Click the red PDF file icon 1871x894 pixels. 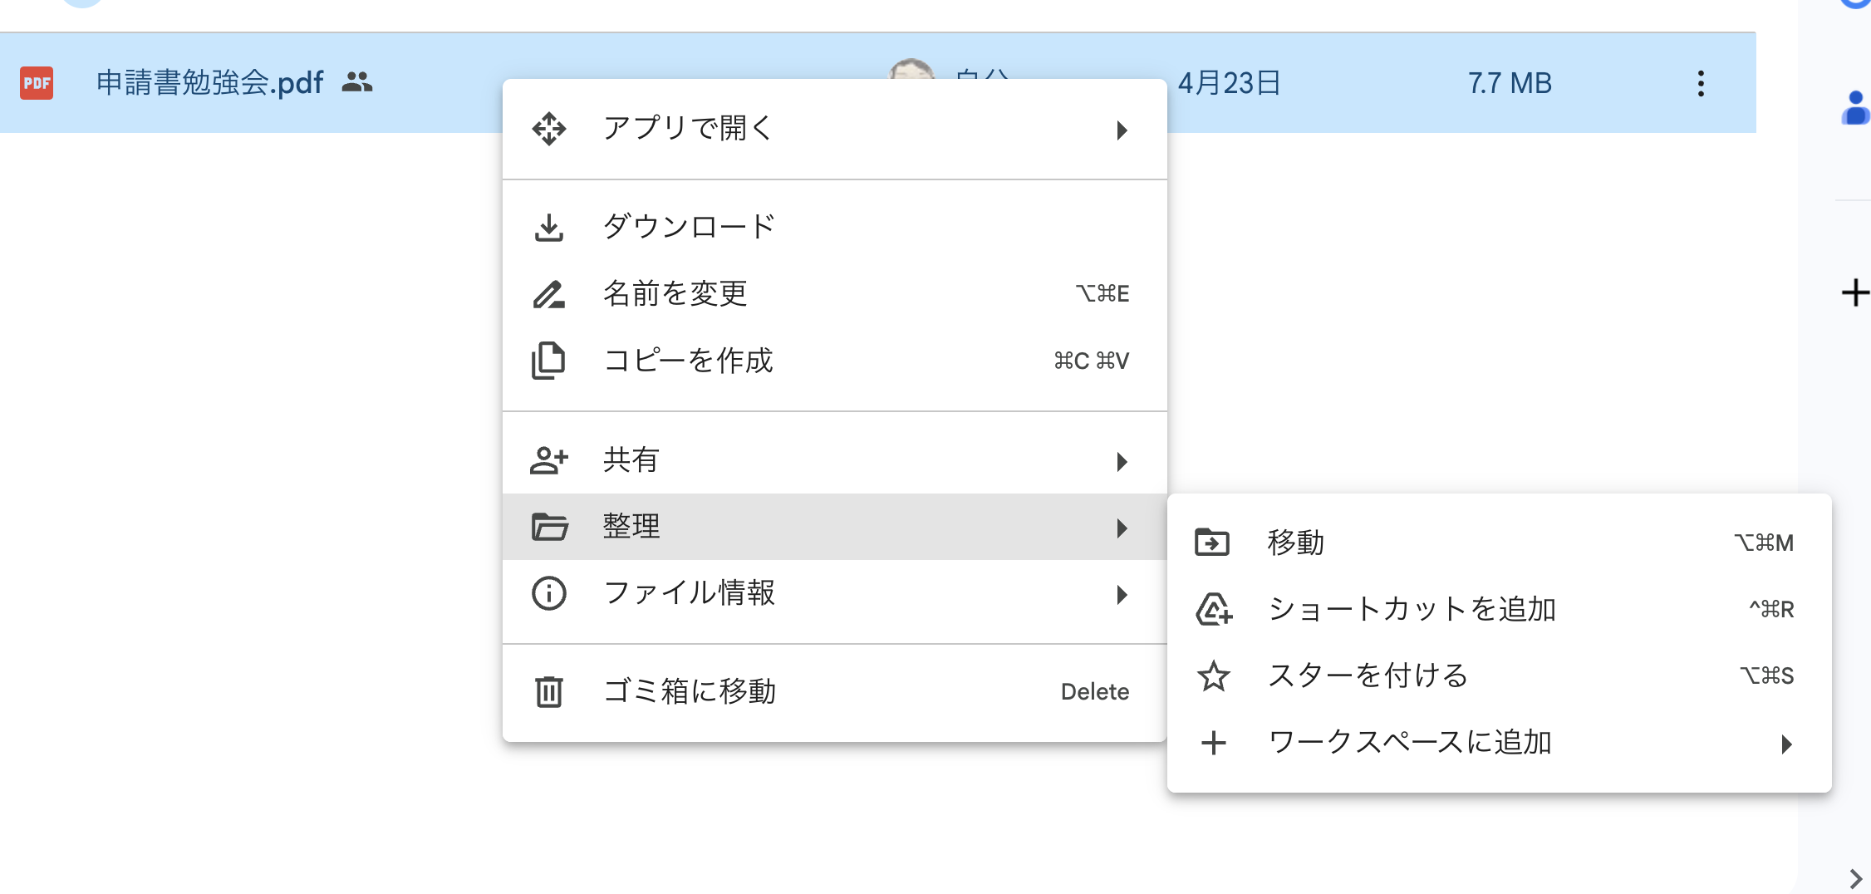pos(37,83)
